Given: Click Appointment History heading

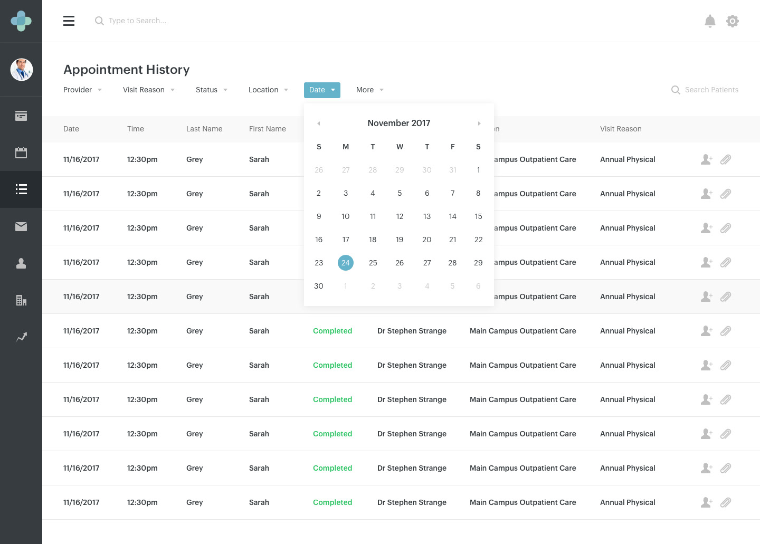Looking at the screenshot, I should click(127, 70).
